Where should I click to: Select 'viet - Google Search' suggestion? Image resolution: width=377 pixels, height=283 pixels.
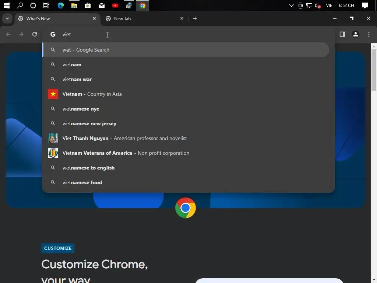click(x=186, y=50)
